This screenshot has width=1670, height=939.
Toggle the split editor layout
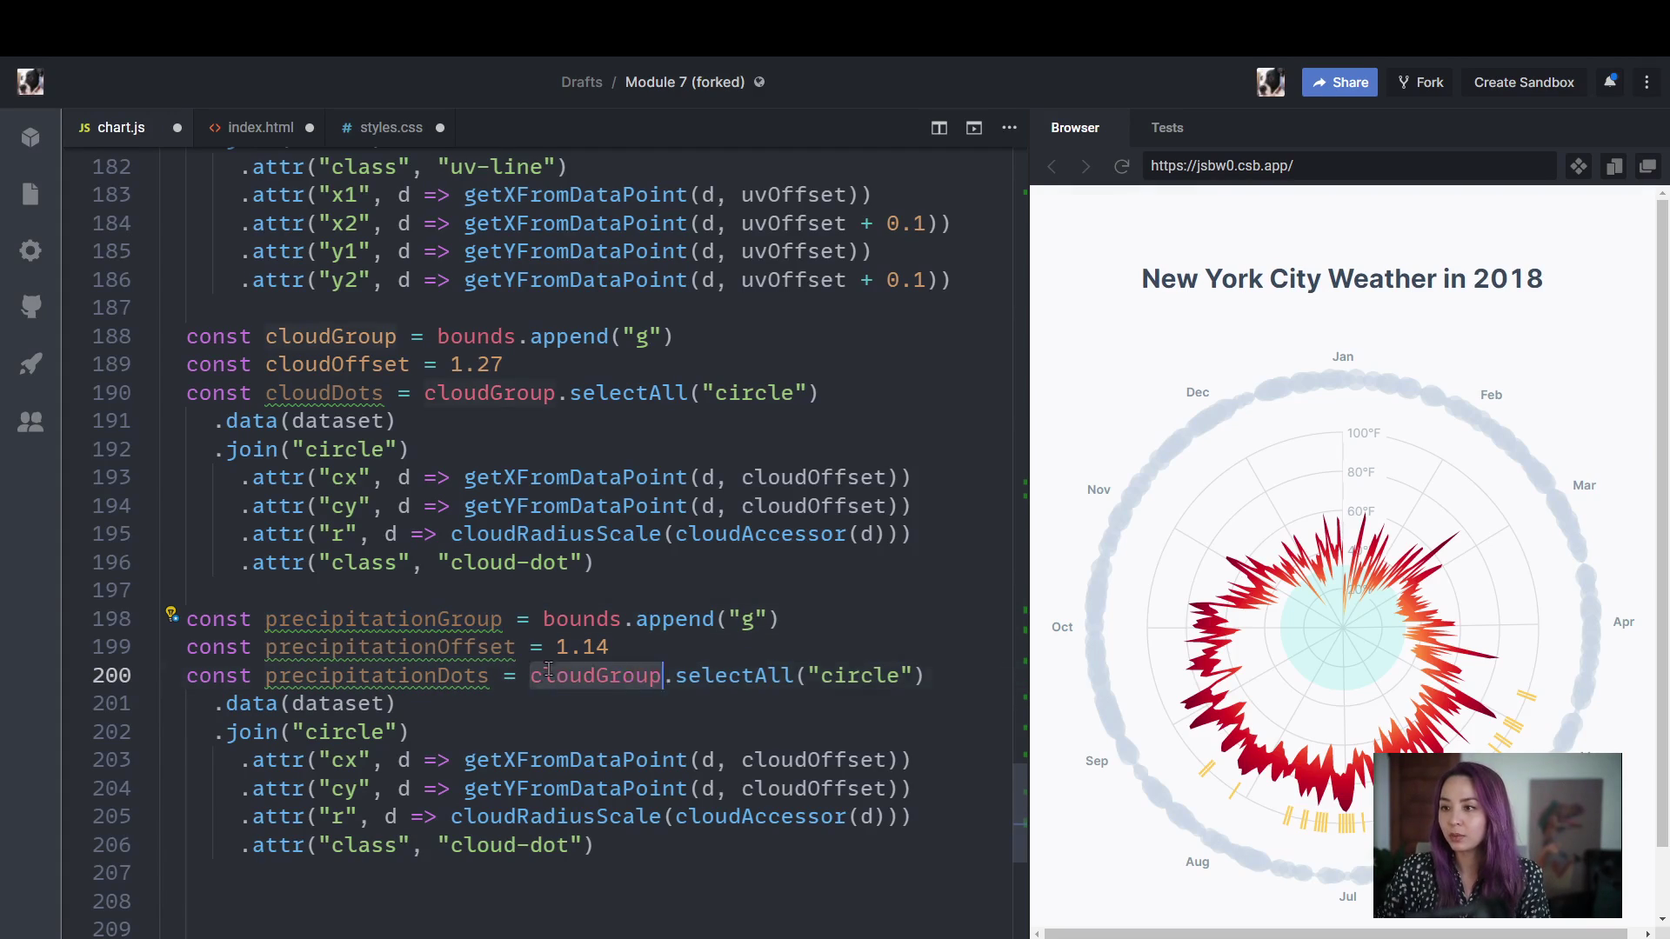point(939,128)
